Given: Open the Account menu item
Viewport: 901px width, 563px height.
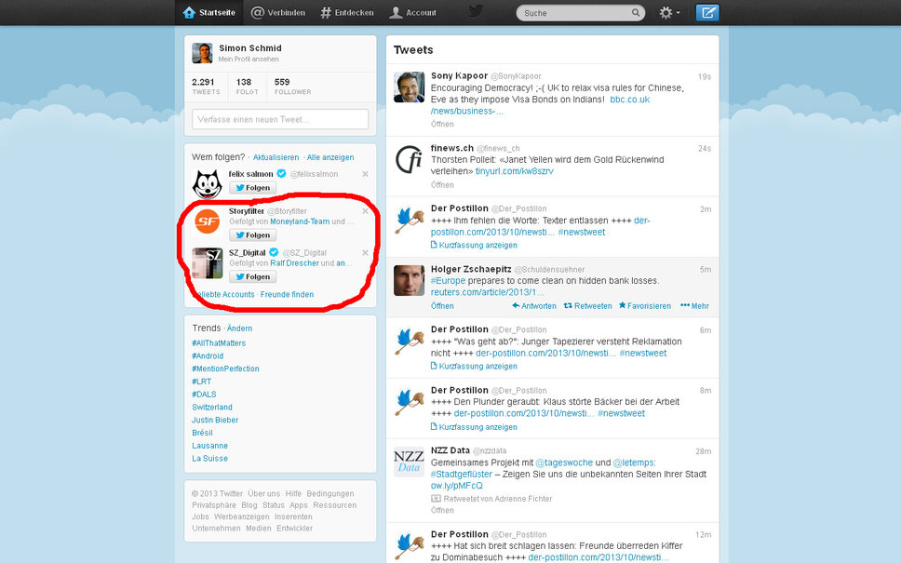Looking at the screenshot, I should click(x=412, y=13).
